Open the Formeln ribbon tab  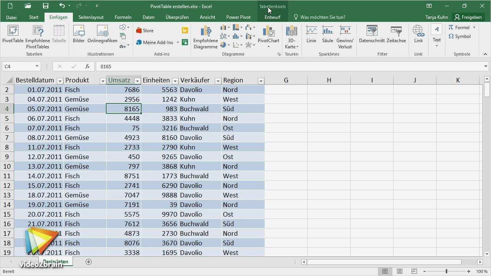click(123, 17)
